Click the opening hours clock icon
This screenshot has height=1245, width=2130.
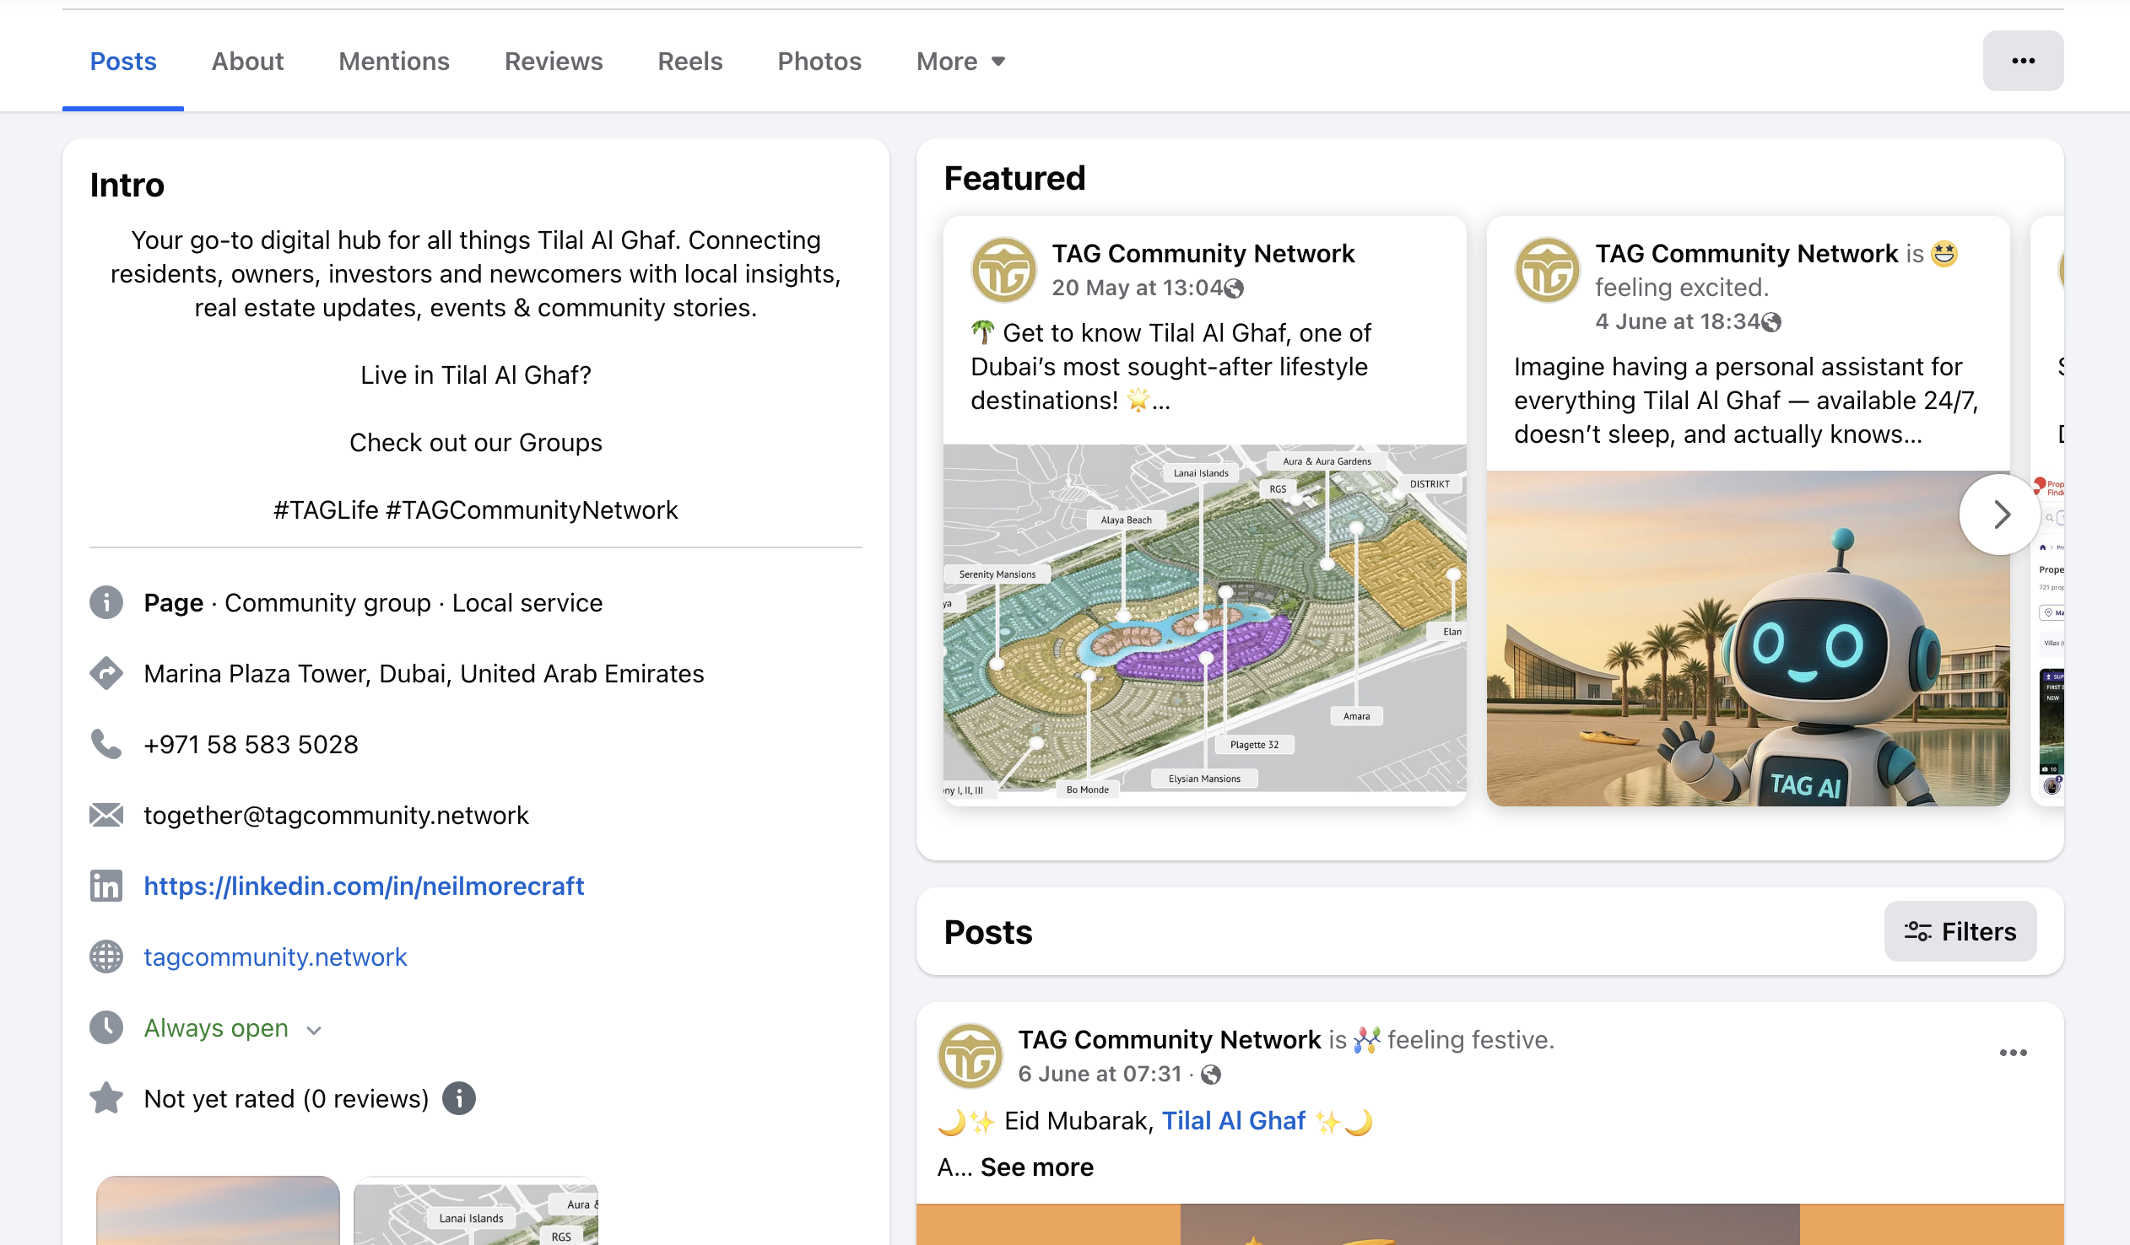point(106,1028)
